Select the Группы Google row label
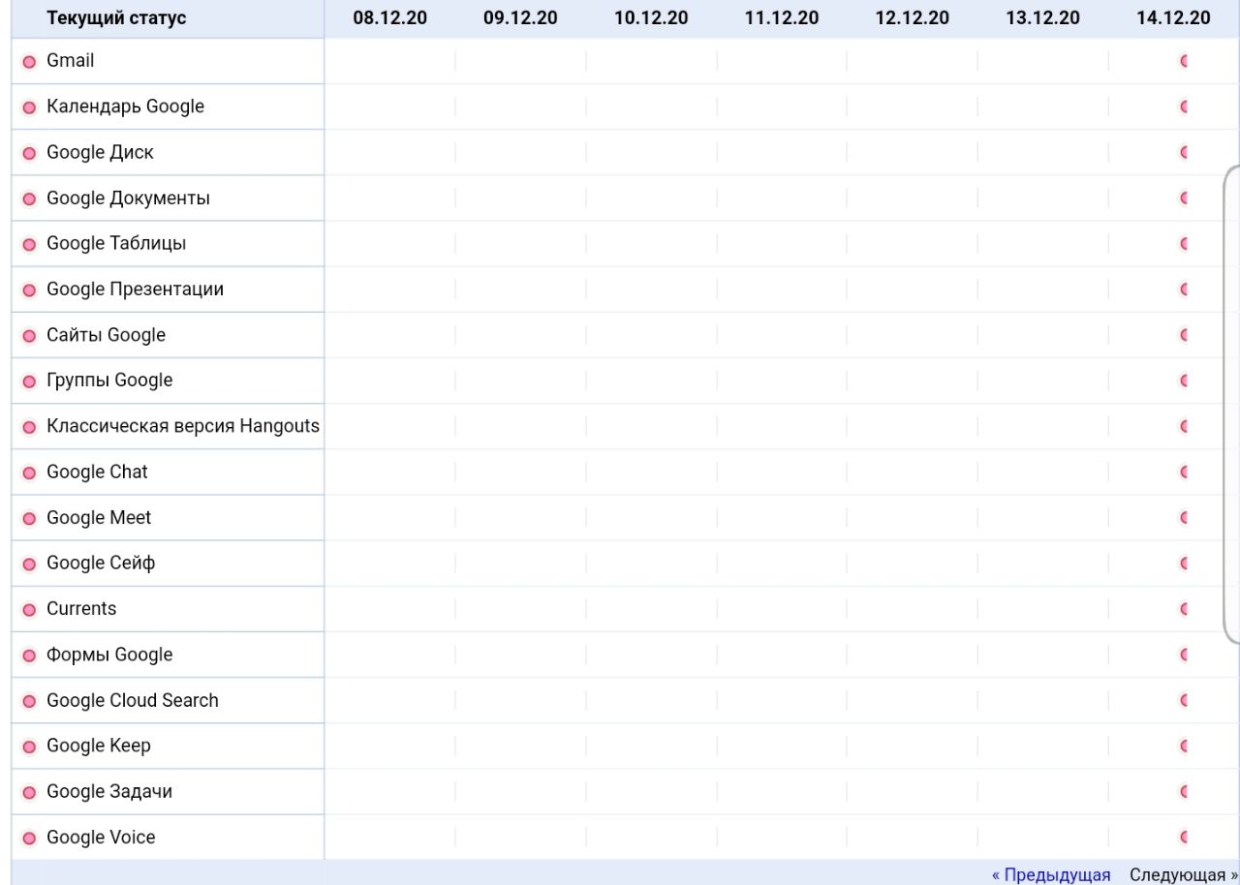Image resolution: width=1240 pixels, height=885 pixels. click(x=109, y=381)
